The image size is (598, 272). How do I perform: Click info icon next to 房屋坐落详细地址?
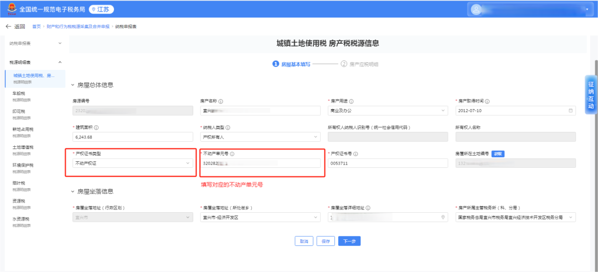point(368,208)
